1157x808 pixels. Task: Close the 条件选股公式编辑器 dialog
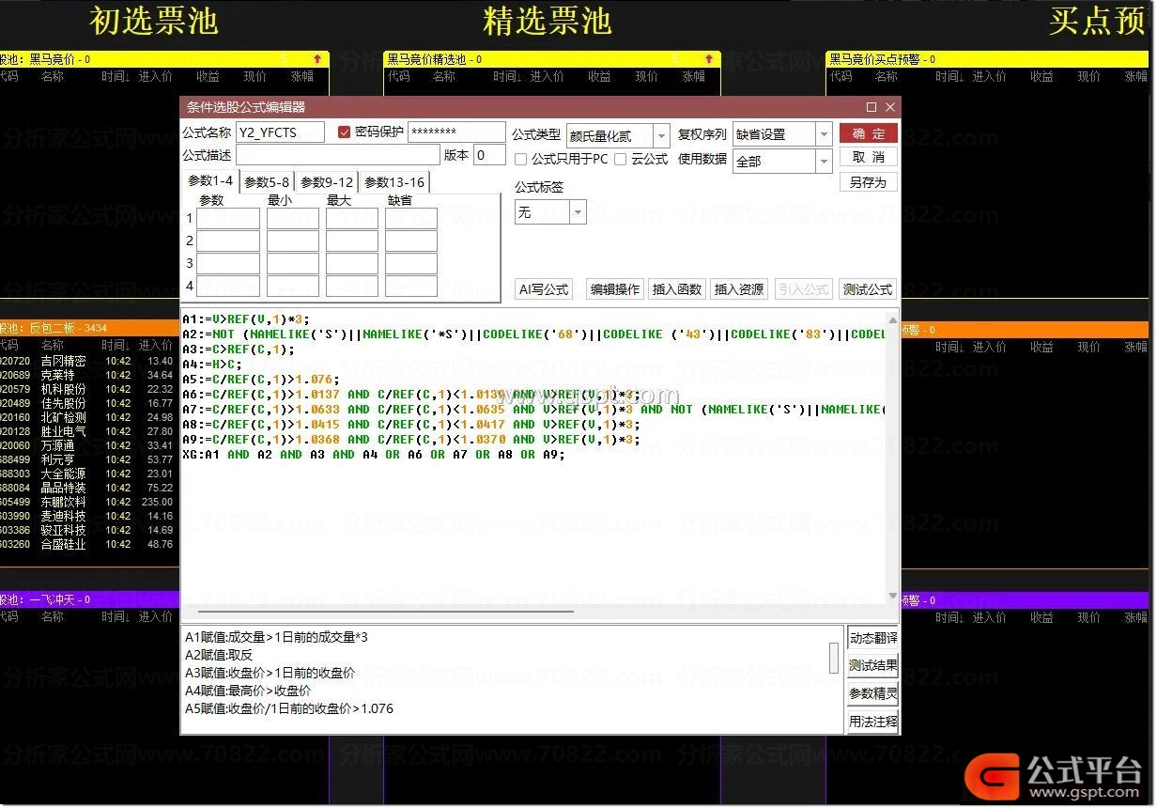889,107
